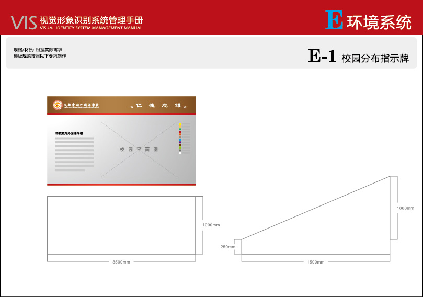Select the yellow swatch in the legend
Screen dimensions: 423x297
pos(180,124)
